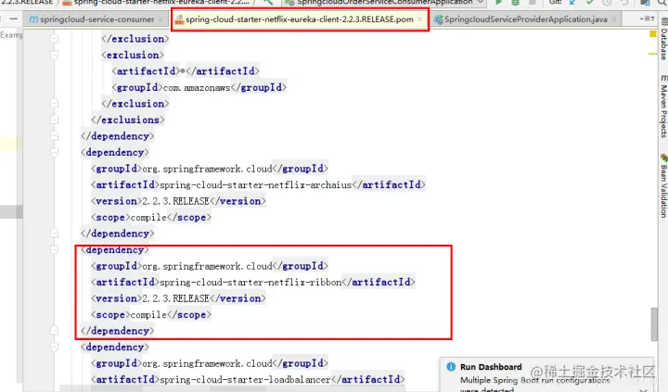Click breadcrumb spring-cloud-starter-netflix-eureka-client-2.2… item

tap(156, 2)
